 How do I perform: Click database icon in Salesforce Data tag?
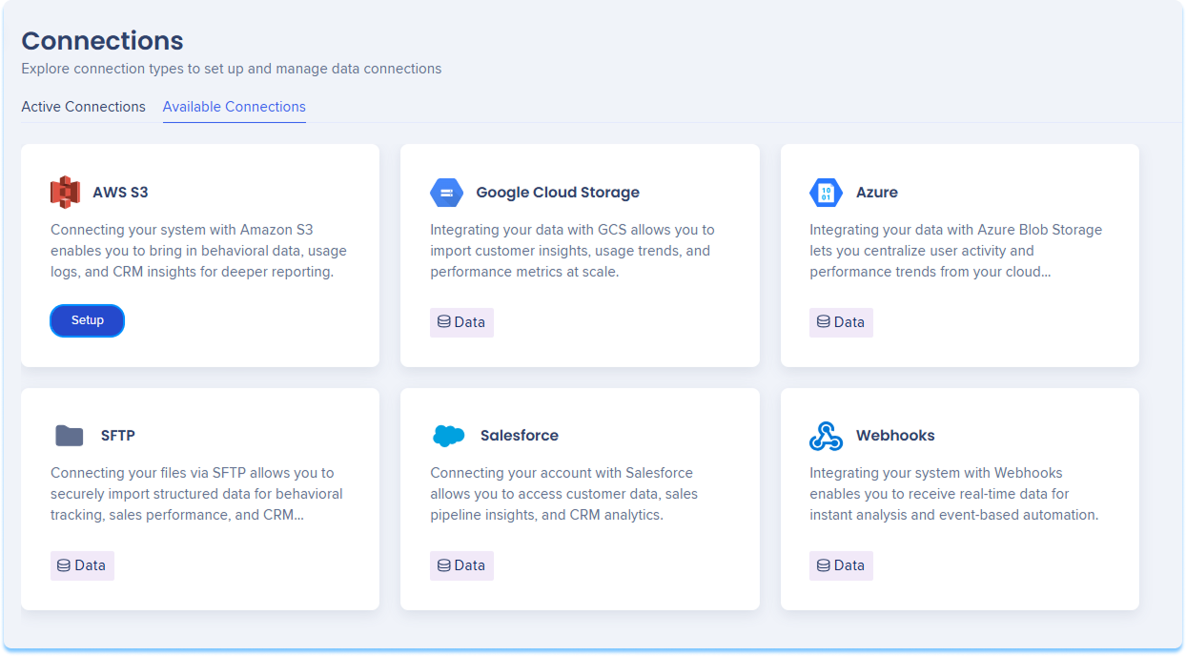444,565
